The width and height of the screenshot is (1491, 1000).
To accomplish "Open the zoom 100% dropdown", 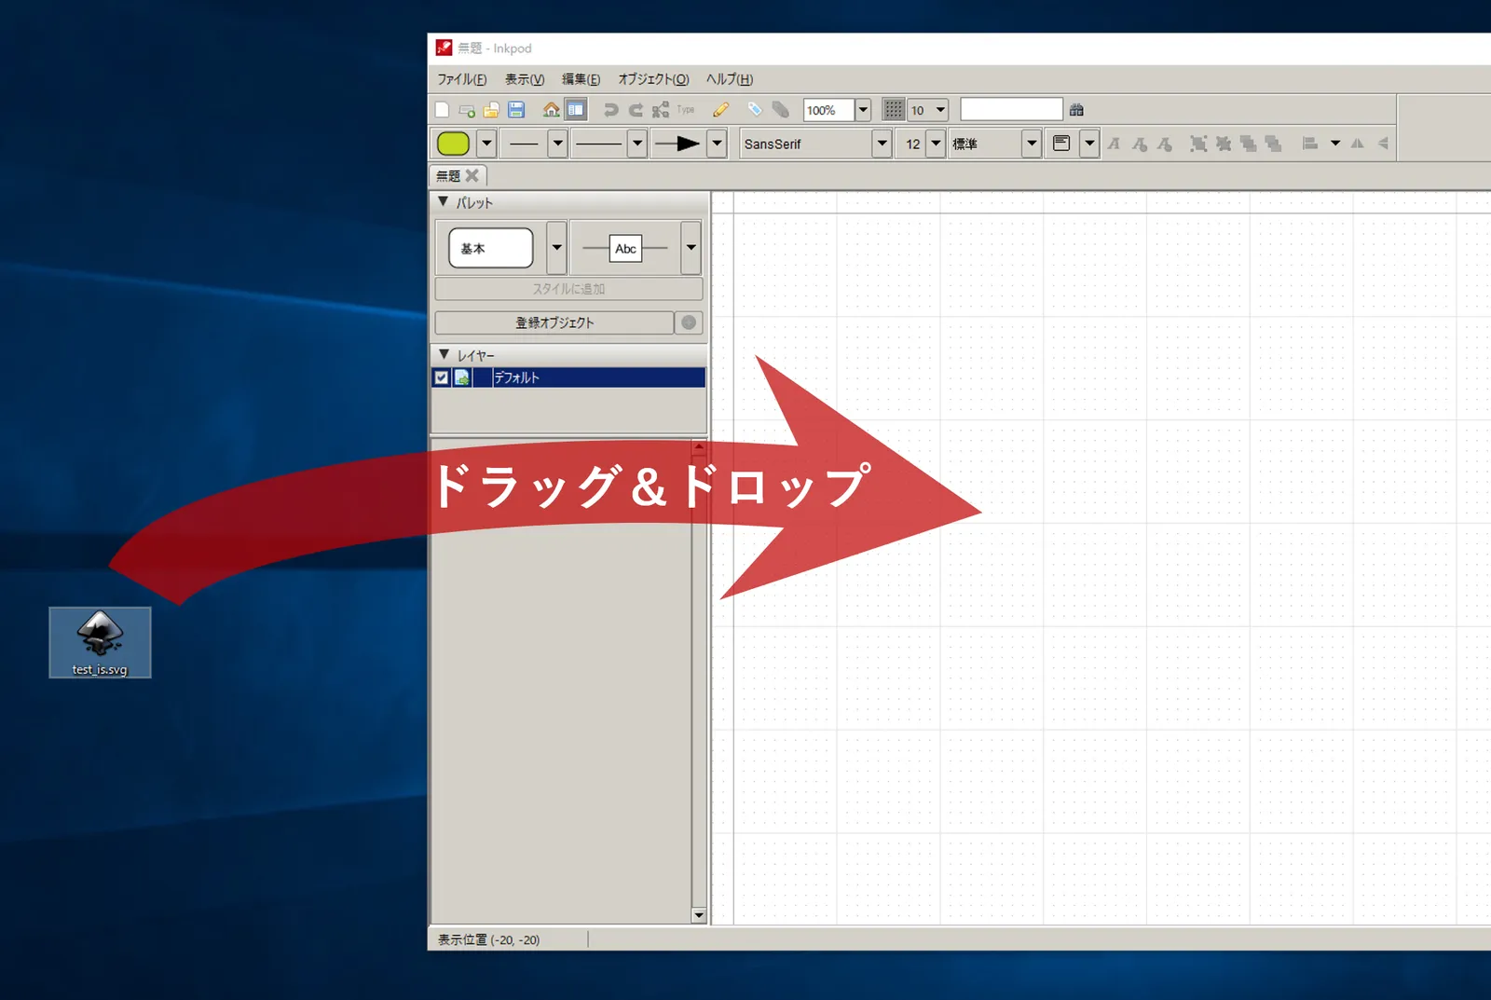I will coord(863,110).
